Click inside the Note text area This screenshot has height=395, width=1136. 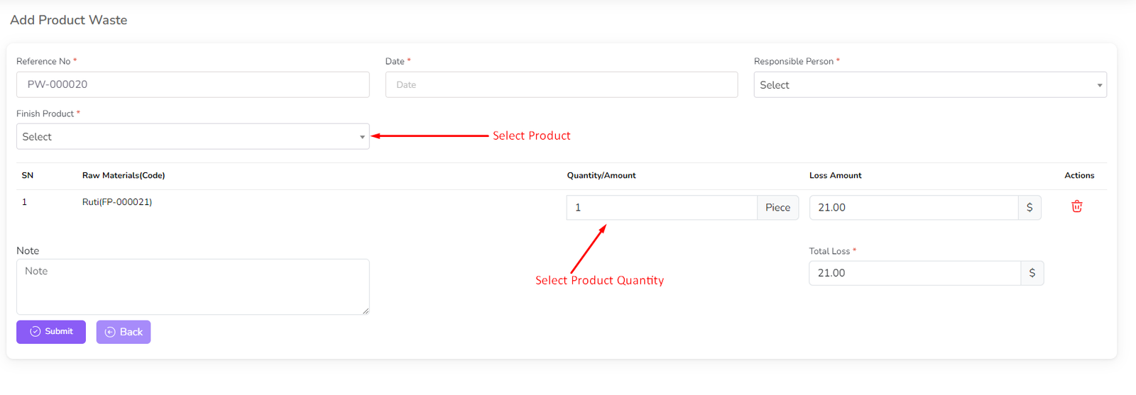[192, 286]
